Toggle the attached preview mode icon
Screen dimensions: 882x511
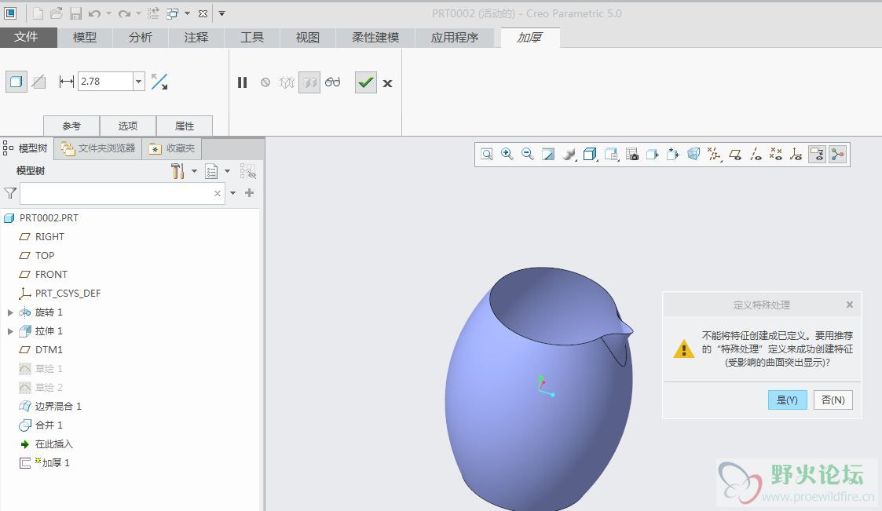tap(309, 82)
